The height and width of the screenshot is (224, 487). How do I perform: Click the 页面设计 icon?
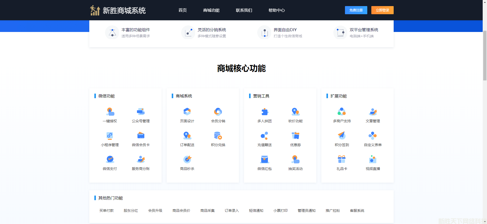coord(187,112)
